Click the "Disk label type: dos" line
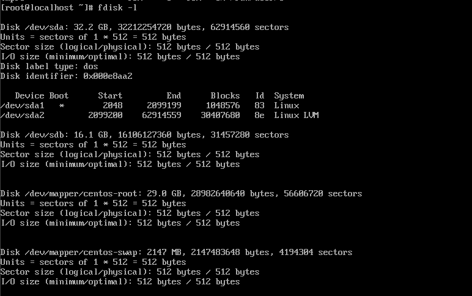The height and width of the screenshot is (296, 472). (49, 66)
